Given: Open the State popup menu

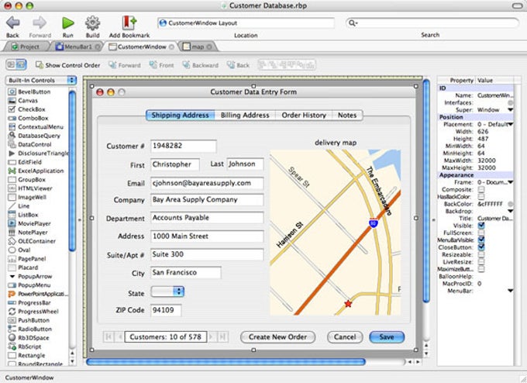Looking at the screenshot, I should (167, 292).
